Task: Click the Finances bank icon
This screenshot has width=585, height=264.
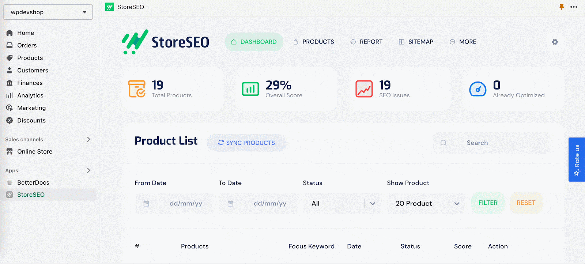Action: coord(10,83)
